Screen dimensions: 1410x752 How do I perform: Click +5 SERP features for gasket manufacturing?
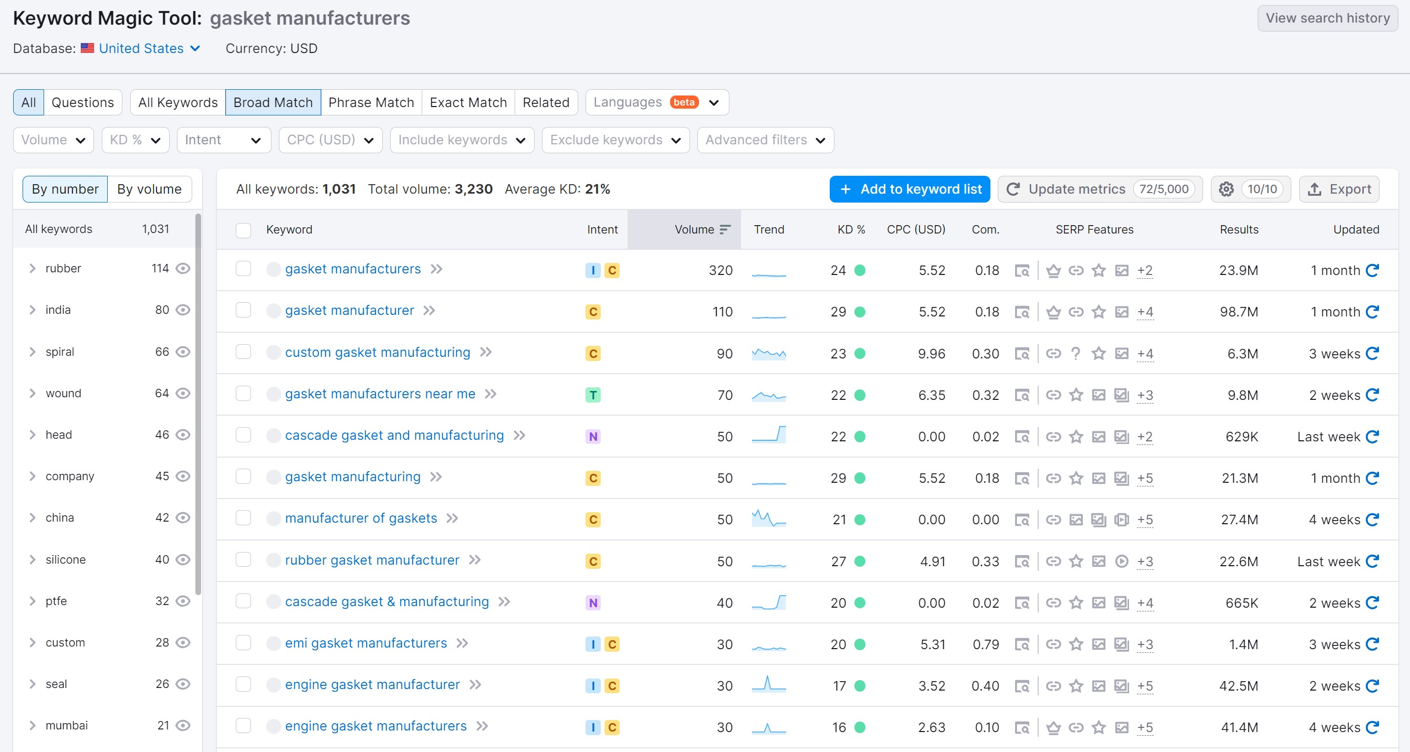coord(1144,478)
